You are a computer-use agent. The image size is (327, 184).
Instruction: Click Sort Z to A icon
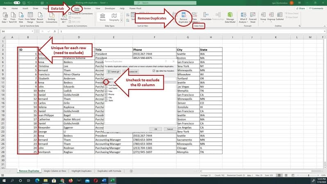[128, 20]
